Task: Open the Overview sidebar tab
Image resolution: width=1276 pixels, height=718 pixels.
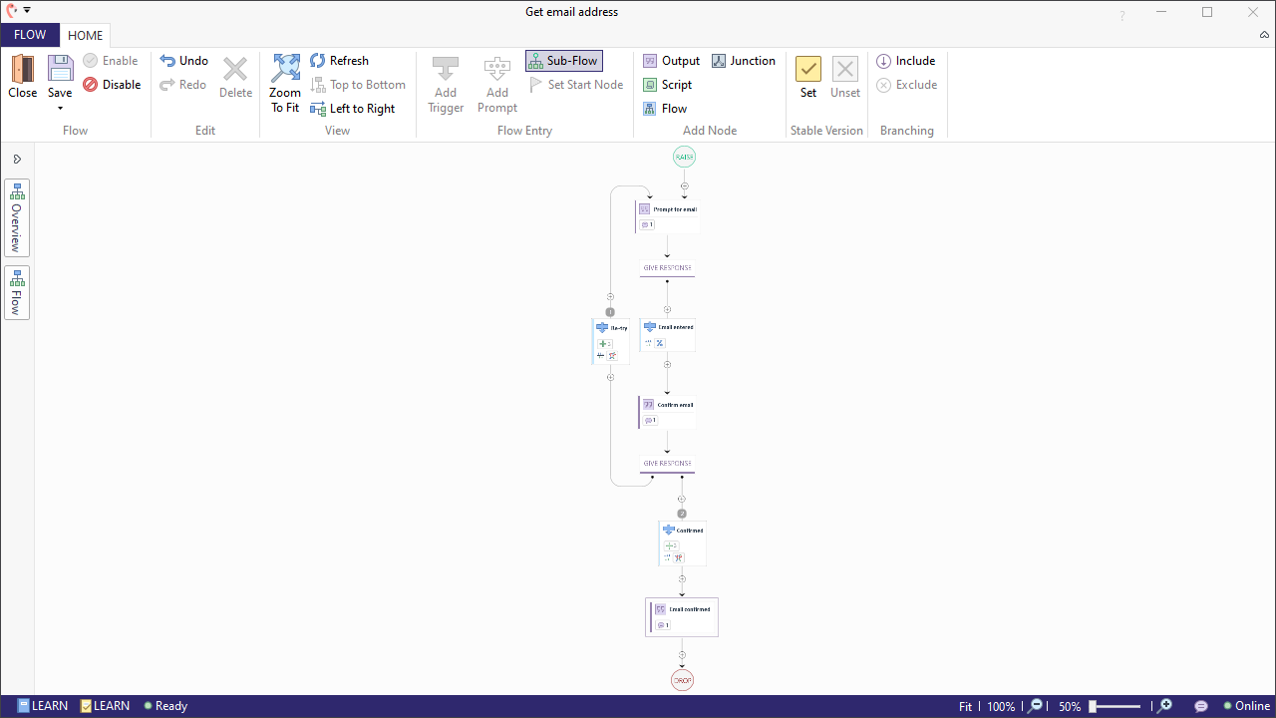Action: tap(17, 217)
